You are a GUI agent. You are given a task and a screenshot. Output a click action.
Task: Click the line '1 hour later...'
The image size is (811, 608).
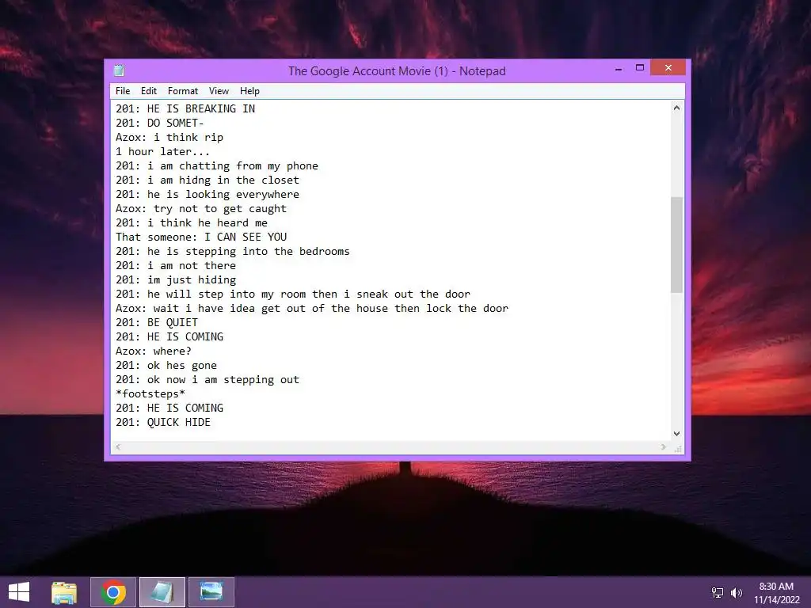(162, 151)
